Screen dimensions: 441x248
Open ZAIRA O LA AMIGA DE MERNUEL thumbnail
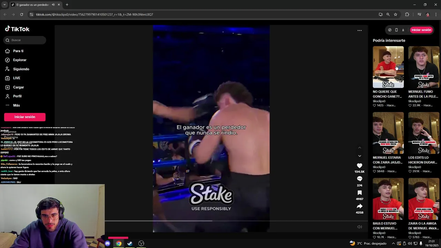pyautogui.click(x=424, y=199)
